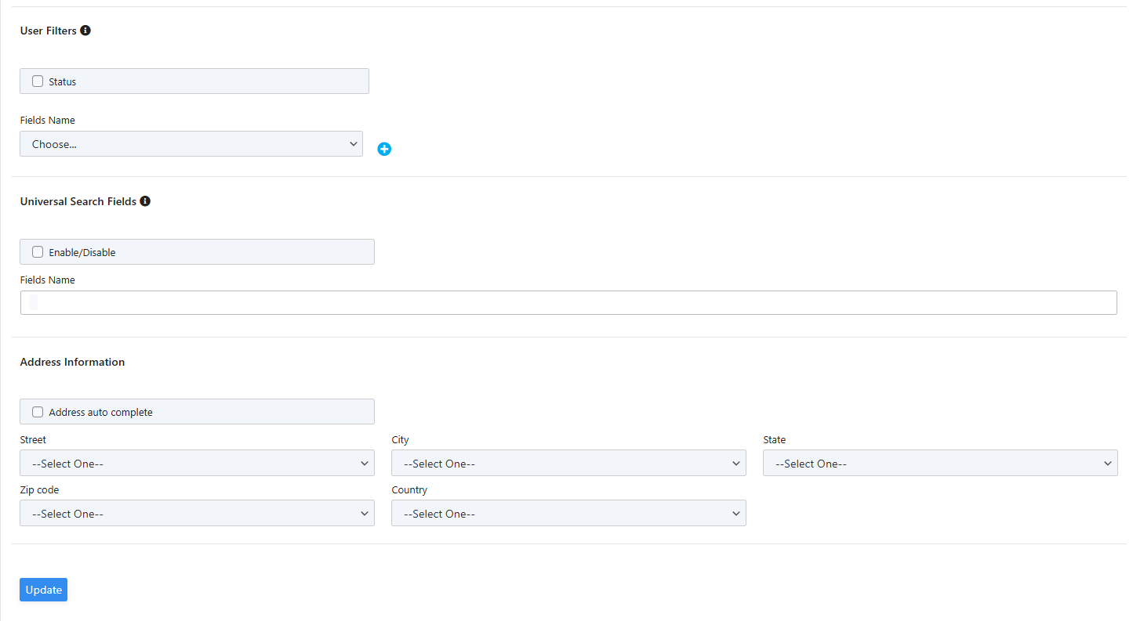This screenshot has width=1133, height=621.
Task: Focus the Universal Search Fields Name input
Action: (x=568, y=303)
